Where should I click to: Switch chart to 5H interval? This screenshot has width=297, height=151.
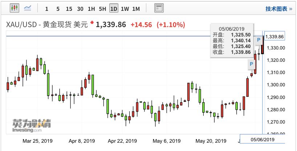click(102, 9)
